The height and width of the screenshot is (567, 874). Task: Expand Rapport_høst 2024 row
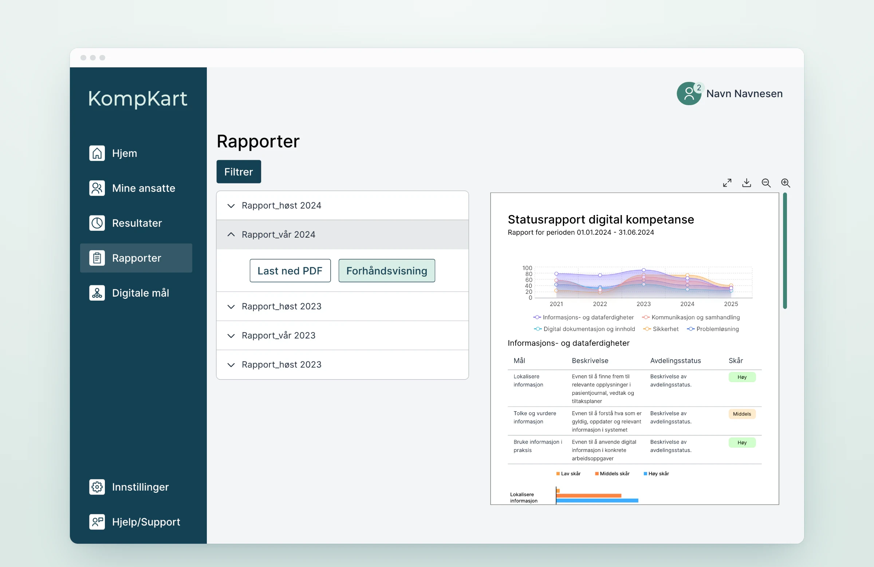tap(343, 206)
